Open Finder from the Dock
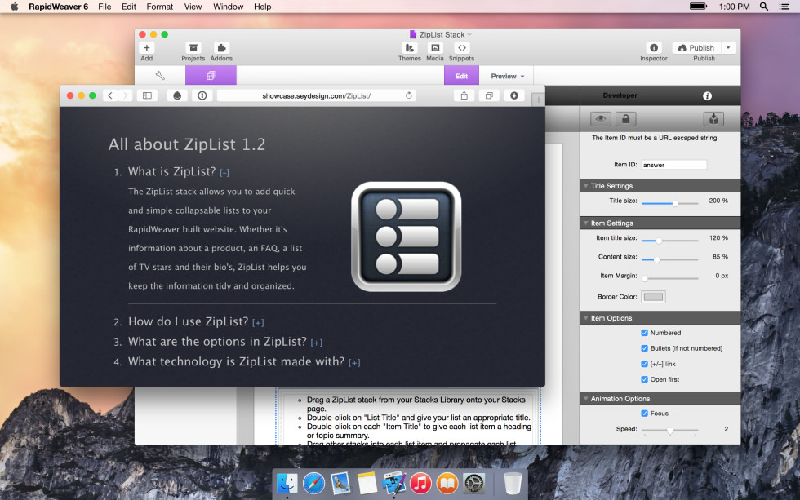This screenshot has height=500, width=800. coord(287,483)
